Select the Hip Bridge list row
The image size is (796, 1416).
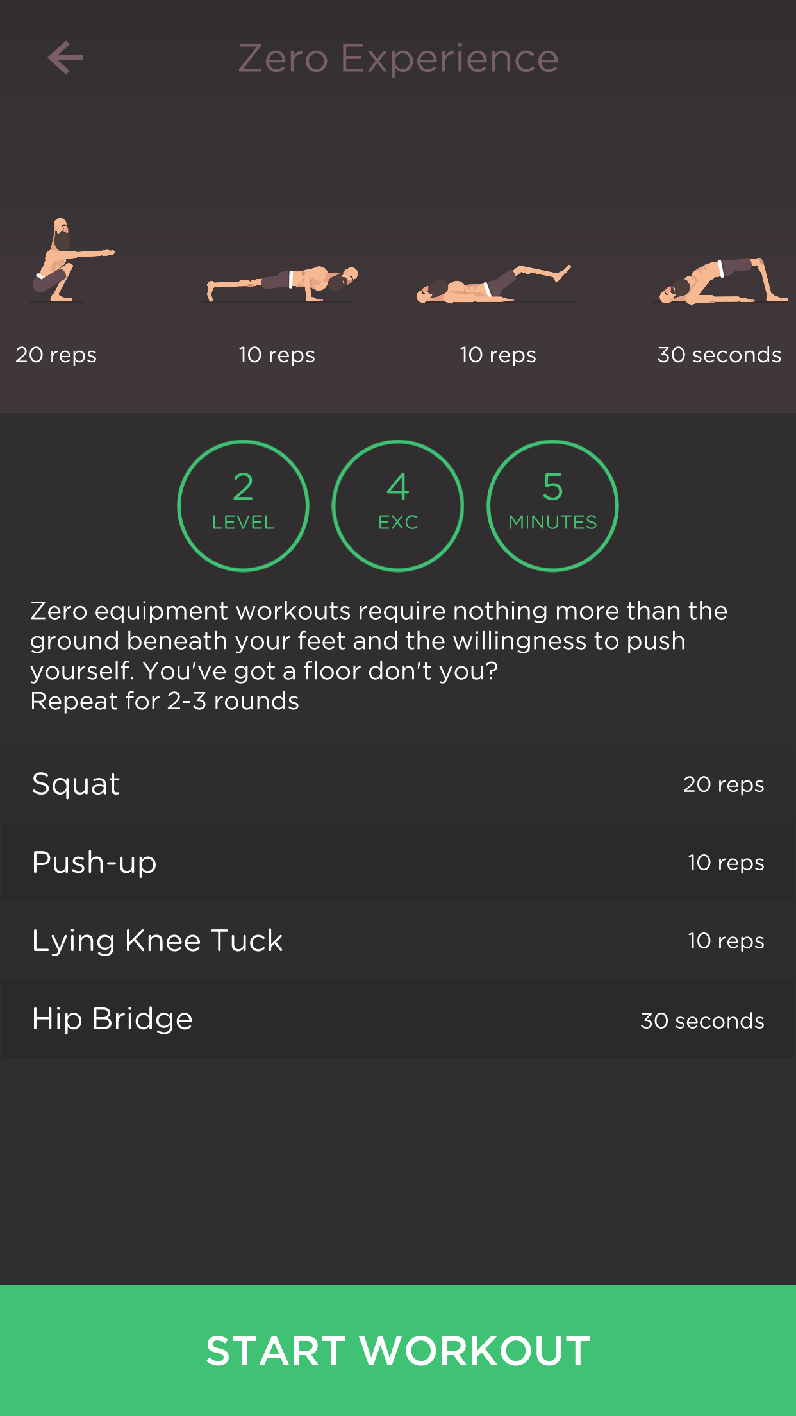[x=397, y=1018]
